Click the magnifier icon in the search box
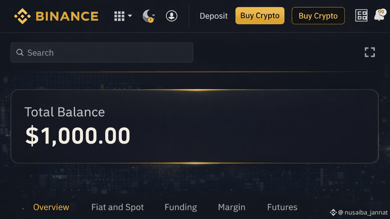This screenshot has height=219, width=390. tap(20, 52)
